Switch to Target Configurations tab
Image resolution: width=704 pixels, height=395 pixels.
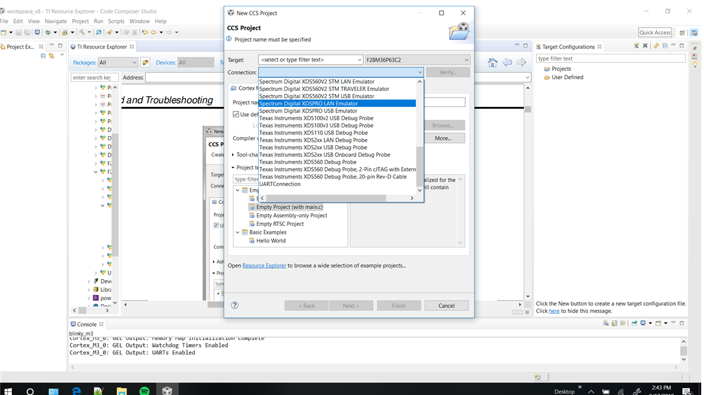coord(568,47)
